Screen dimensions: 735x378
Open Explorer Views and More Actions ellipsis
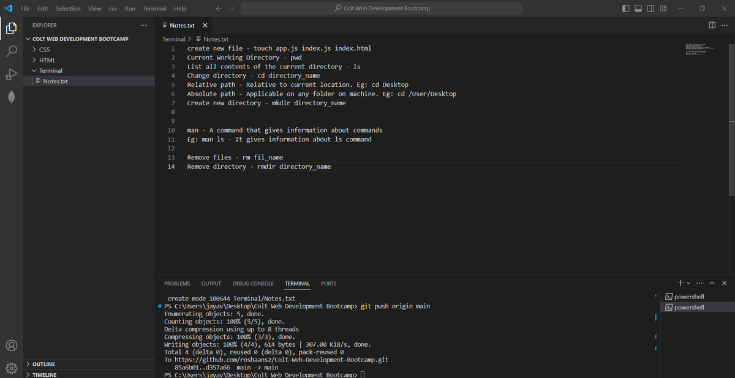[x=143, y=25]
